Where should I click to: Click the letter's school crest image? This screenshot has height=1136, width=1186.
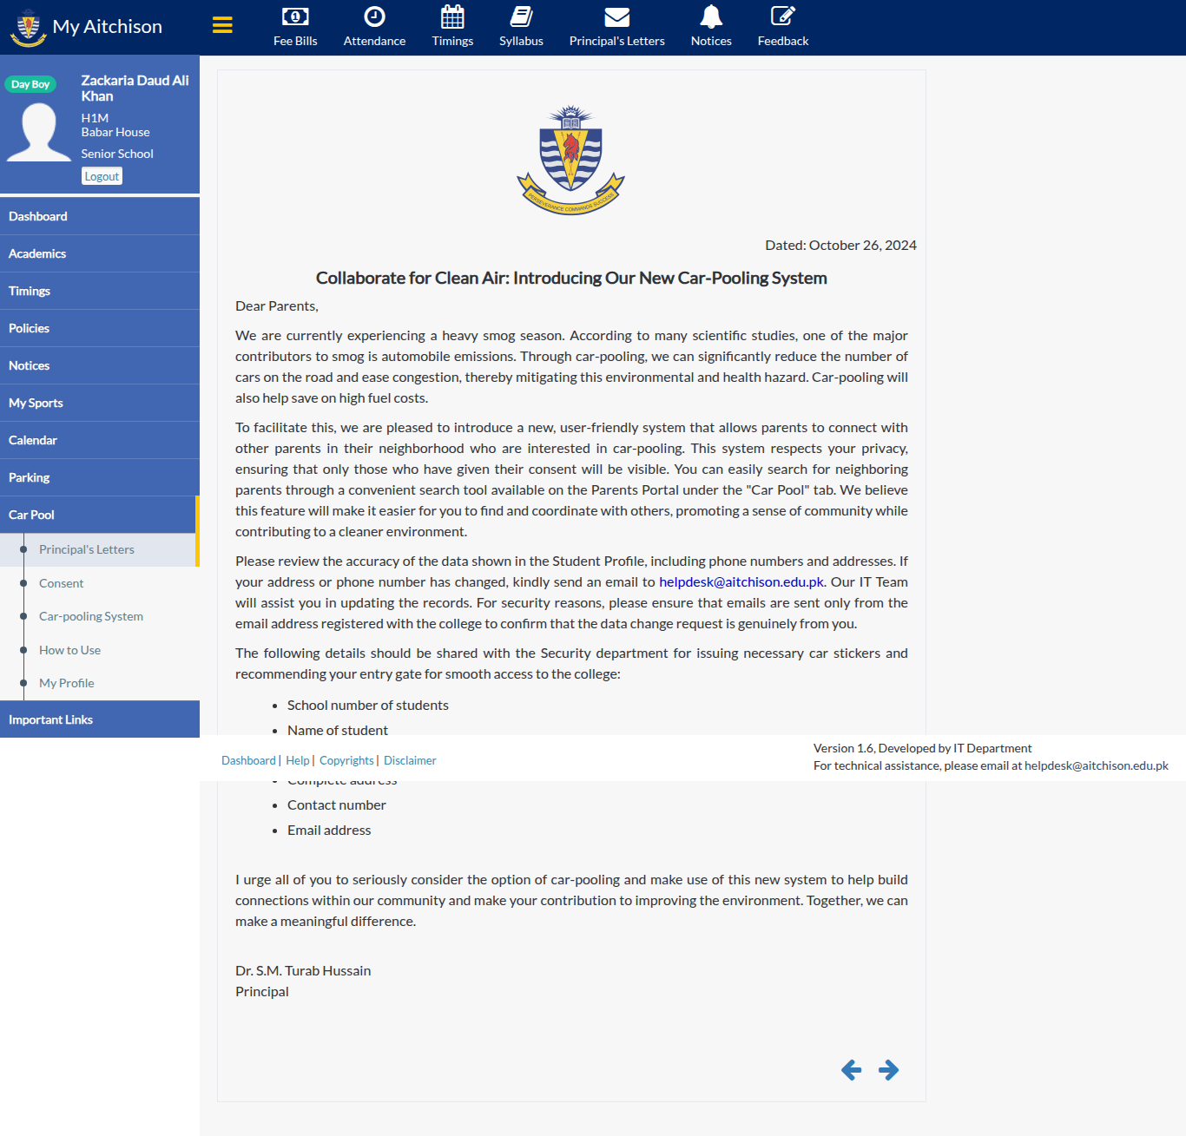pos(571,160)
